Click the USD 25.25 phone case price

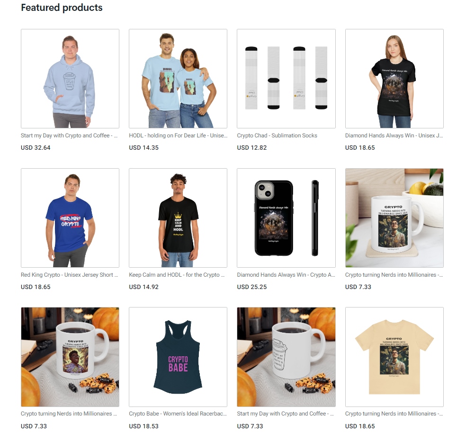252,287
